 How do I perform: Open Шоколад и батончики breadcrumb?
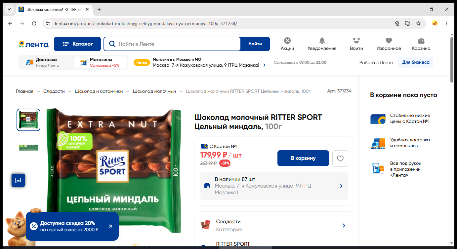pos(99,91)
